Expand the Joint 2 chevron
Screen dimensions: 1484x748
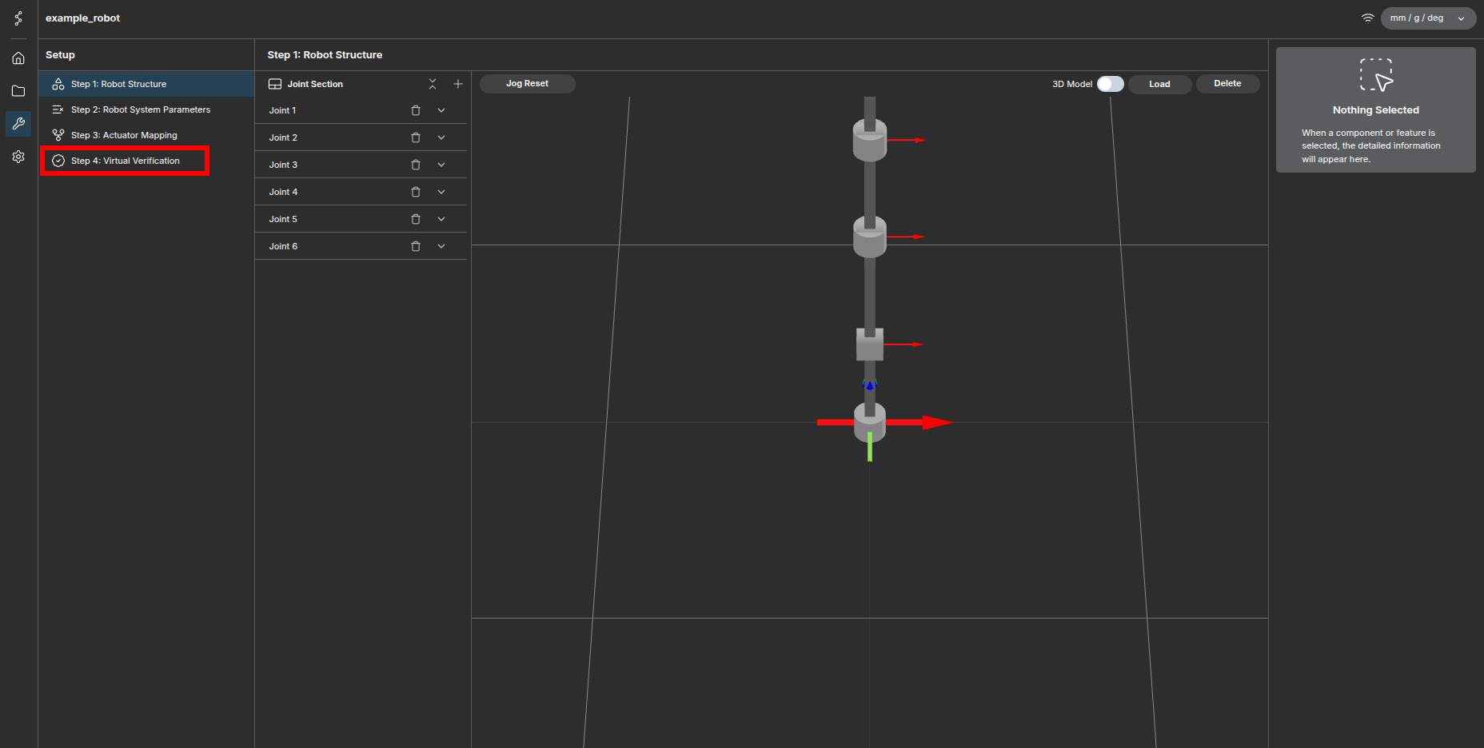pyautogui.click(x=441, y=137)
